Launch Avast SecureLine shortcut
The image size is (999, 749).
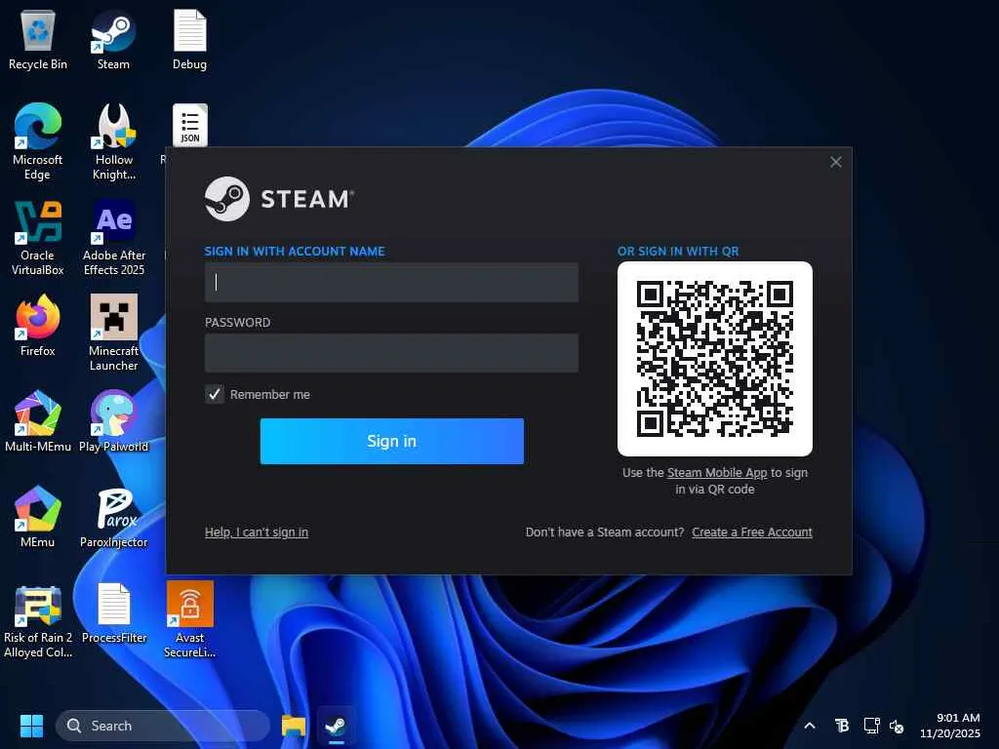point(190,619)
